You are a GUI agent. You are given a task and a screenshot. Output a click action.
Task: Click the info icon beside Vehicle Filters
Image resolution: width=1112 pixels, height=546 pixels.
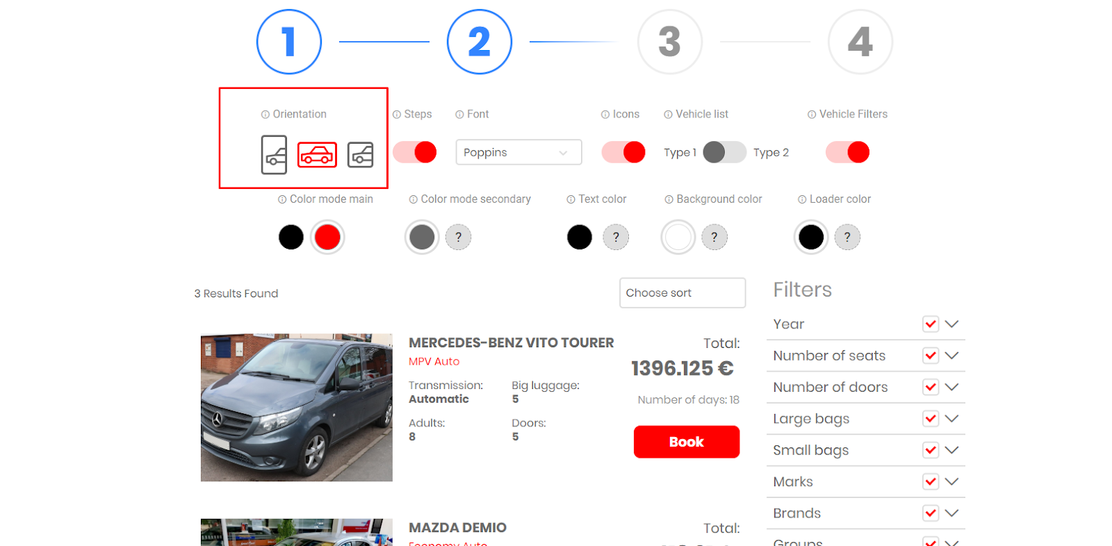[812, 115]
